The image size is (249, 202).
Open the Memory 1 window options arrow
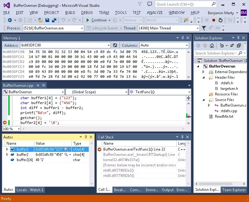click(x=177, y=38)
